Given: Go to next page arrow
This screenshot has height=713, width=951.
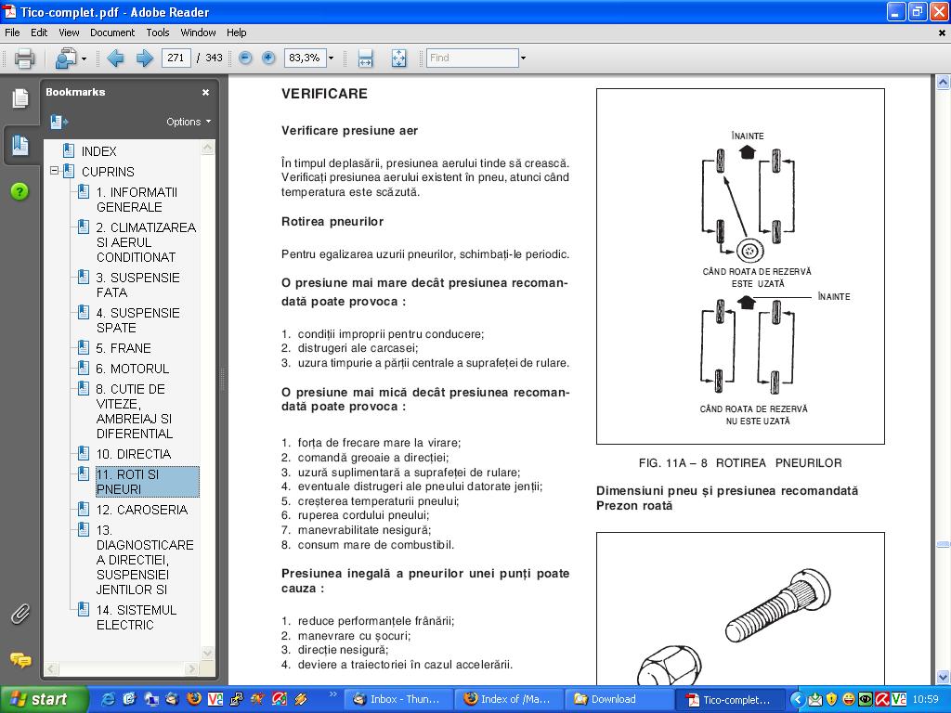Looking at the screenshot, I should pos(145,58).
